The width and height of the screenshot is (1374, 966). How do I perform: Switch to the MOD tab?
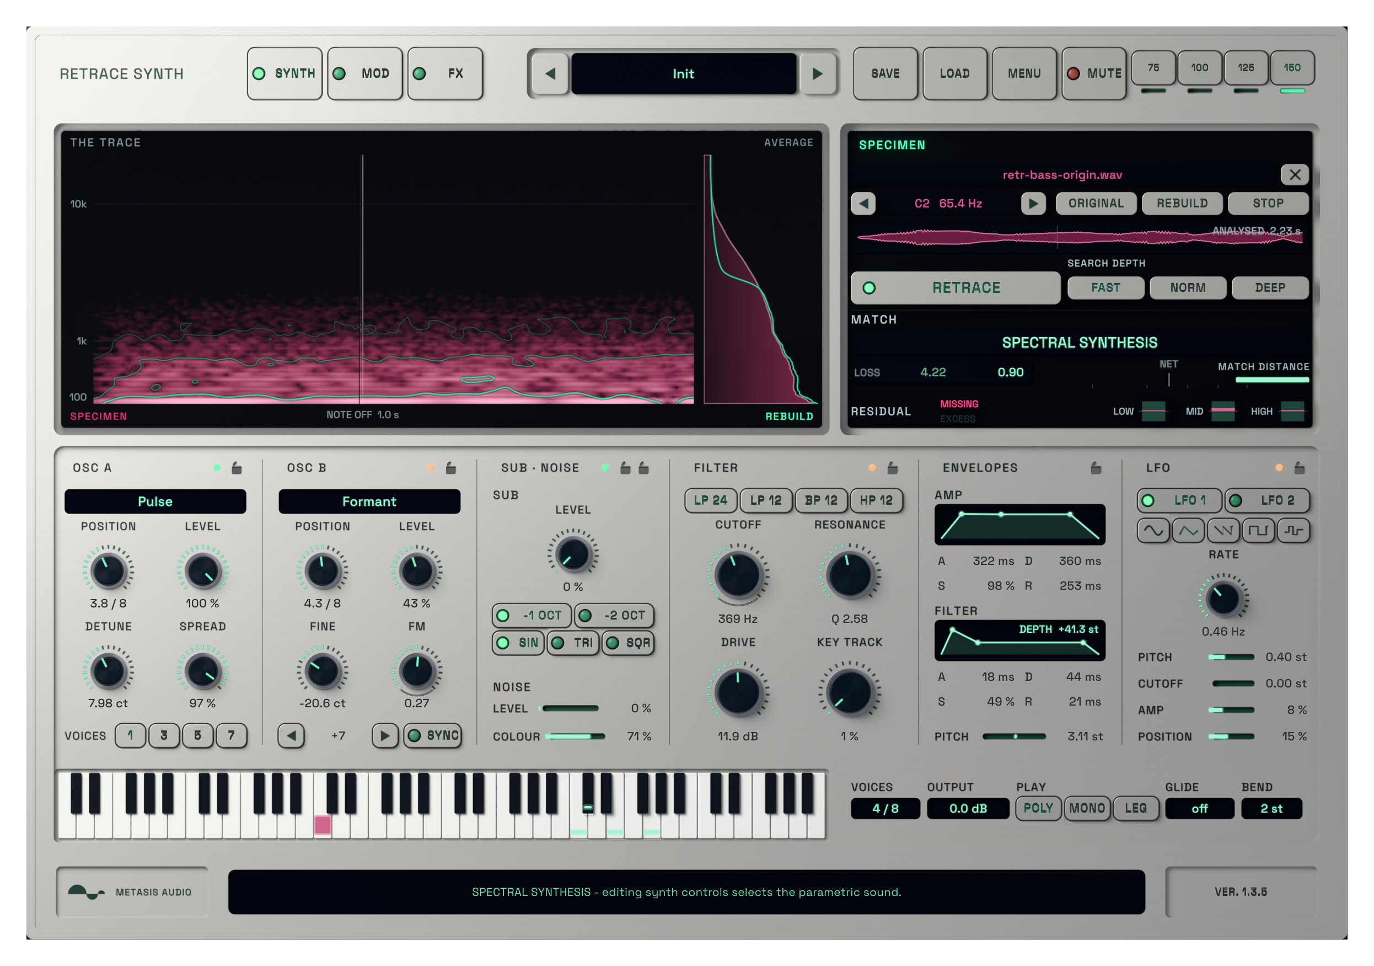point(365,74)
